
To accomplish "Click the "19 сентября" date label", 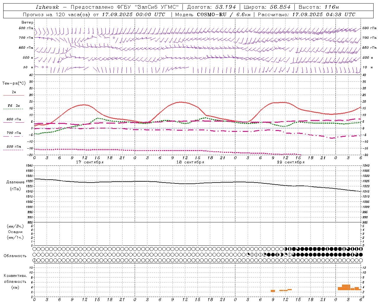I will [291, 162].
